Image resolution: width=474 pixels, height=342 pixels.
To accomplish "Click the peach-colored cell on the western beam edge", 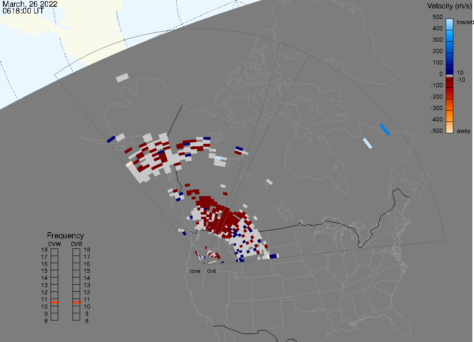I will (x=129, y=164).
